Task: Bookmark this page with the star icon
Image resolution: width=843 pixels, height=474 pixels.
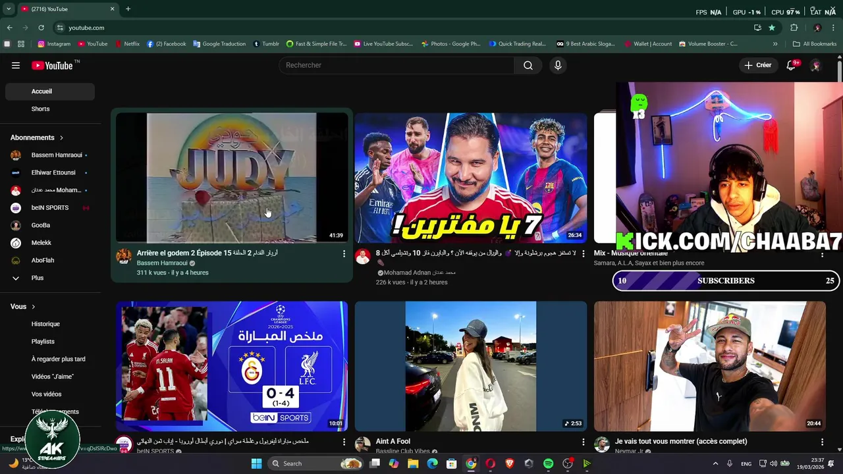Action: tap(772, 28)
